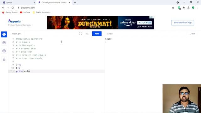Open a new browser tab
Image resolution: width=201 pixels, height=113 pixels.
(x=75, y=3)
